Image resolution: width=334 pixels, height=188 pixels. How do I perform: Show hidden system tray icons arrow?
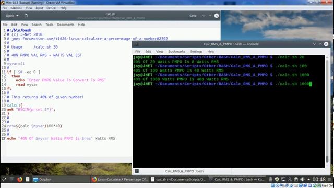point(308,179)
